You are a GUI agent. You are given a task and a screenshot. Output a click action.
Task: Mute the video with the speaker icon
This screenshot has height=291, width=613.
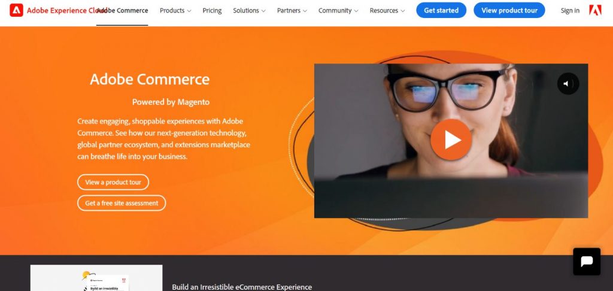[x=568, y=83]
